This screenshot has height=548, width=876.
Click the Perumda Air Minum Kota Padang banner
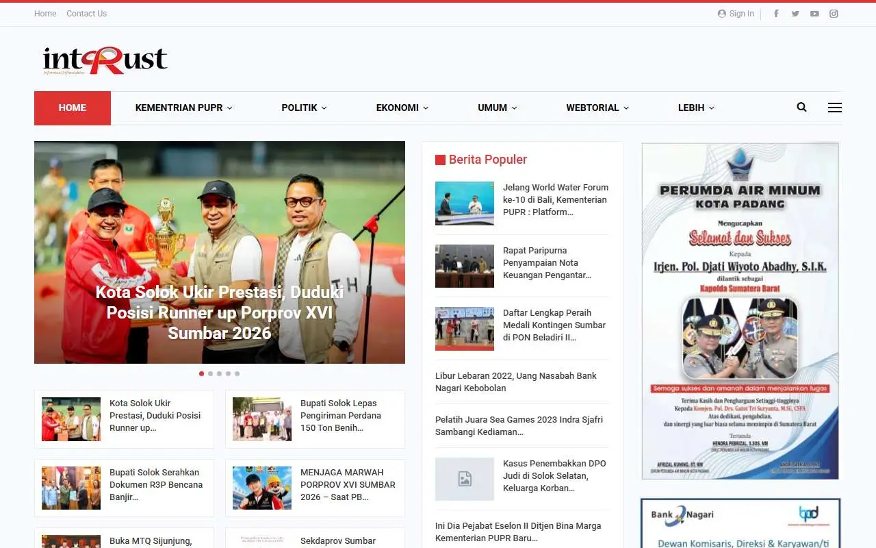(x=740, y=310)
